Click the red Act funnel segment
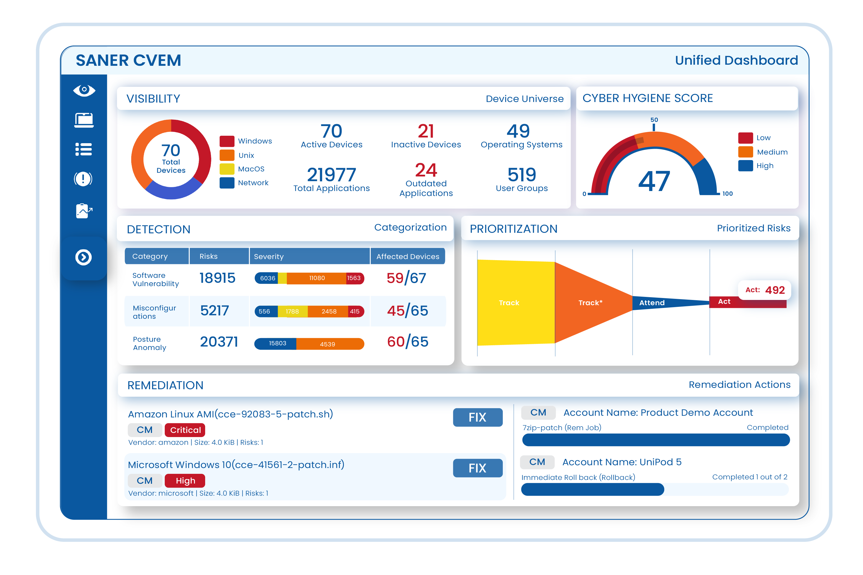The image size is (863, 575). pos(748,303)
